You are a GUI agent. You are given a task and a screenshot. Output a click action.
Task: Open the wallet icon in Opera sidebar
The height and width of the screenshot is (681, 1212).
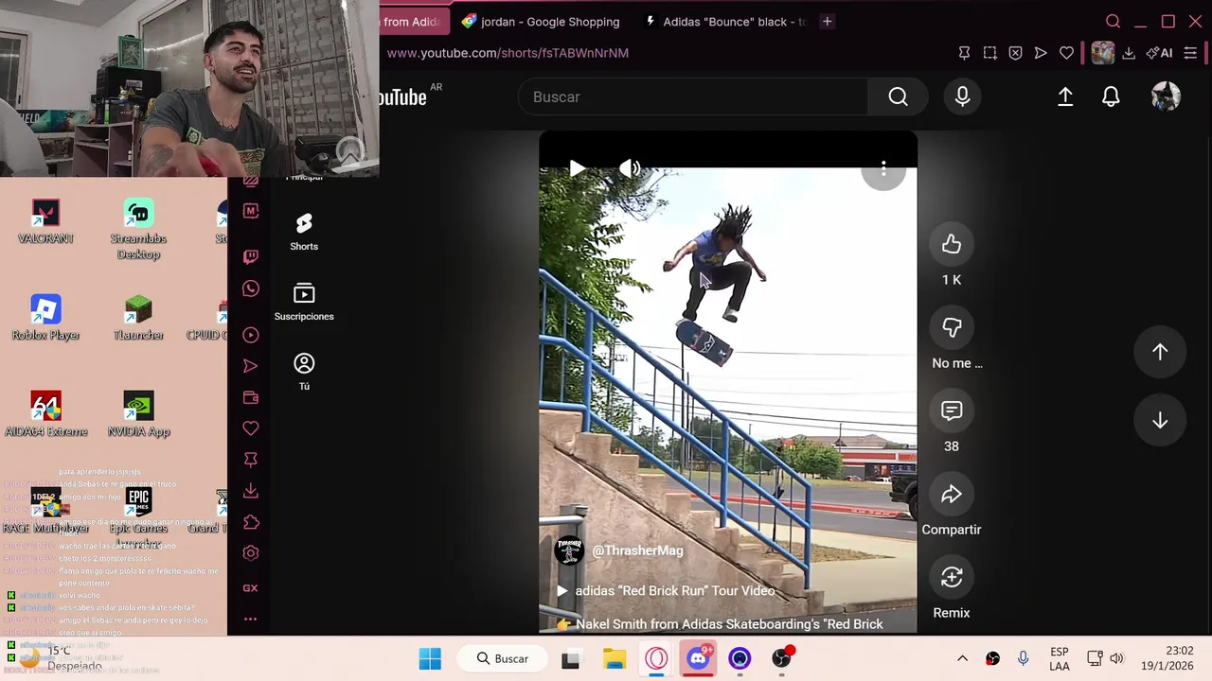pyautogui.click(x=250, y=397)
